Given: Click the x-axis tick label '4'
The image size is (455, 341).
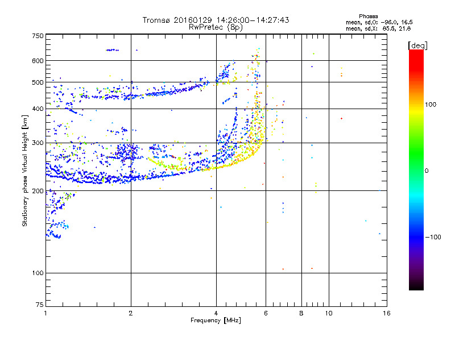Looking at the screenshot, I should 216,313.
